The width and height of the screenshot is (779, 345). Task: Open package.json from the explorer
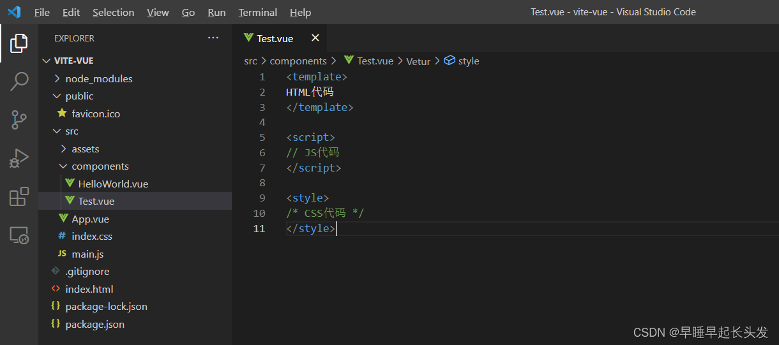click(95, 324)
